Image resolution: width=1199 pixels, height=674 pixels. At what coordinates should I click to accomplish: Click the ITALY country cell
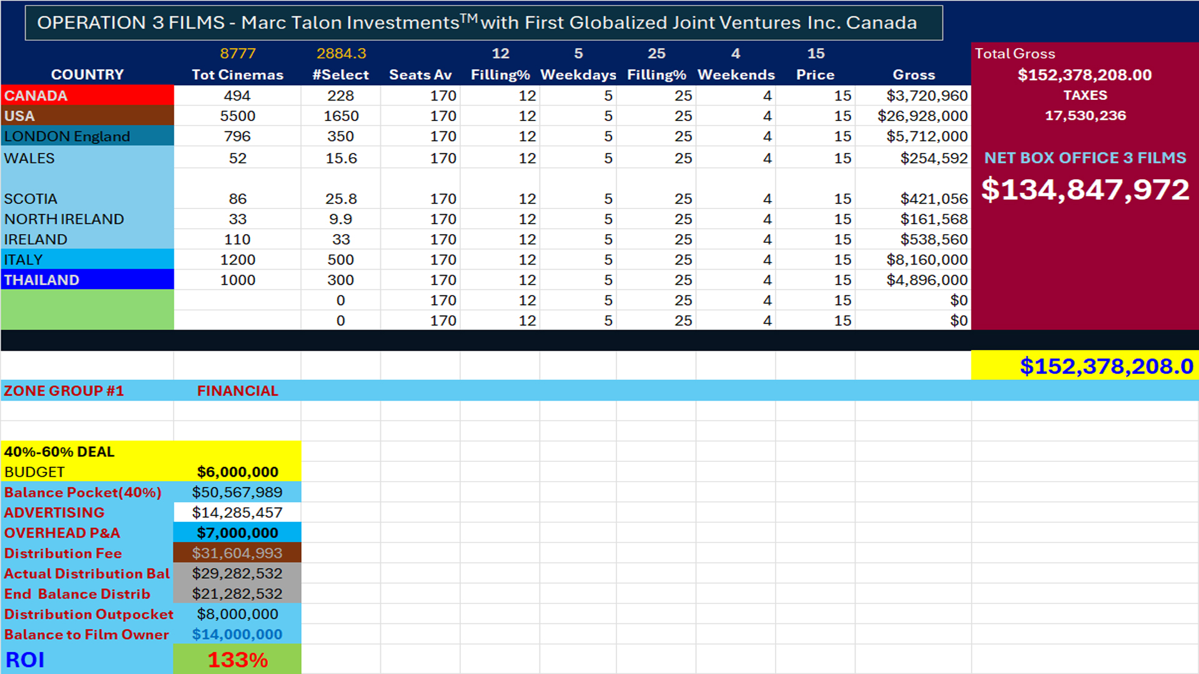click(x=87, y=260)
